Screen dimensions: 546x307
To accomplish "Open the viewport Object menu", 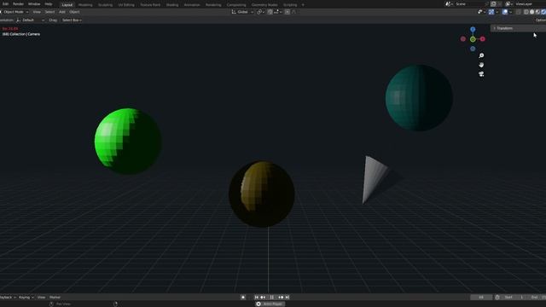I will click(74, 12).
